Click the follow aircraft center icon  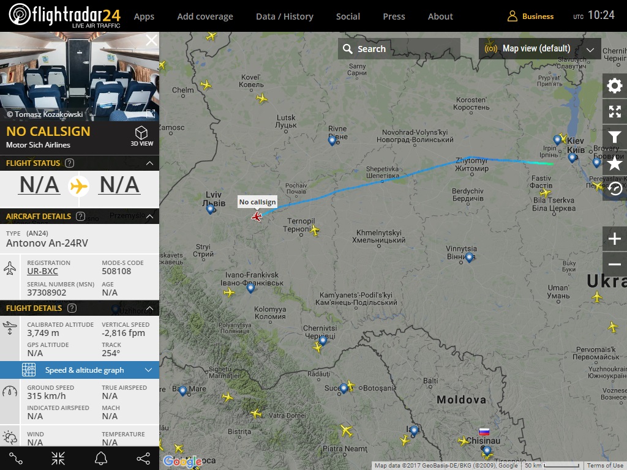58,458
